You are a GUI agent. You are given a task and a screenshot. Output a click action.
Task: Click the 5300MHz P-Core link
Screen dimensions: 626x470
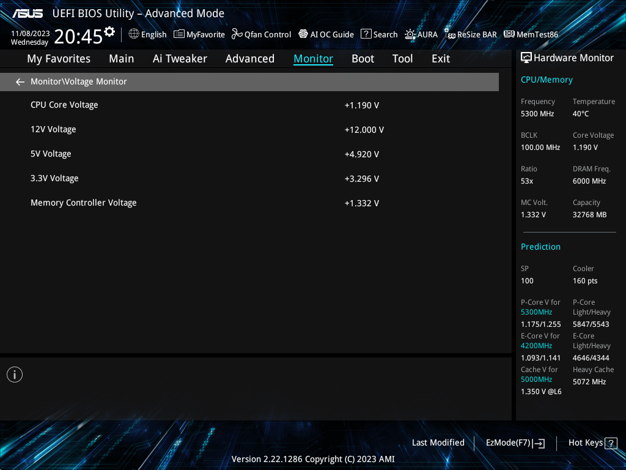pyautogui.click(x=537, y=312)
